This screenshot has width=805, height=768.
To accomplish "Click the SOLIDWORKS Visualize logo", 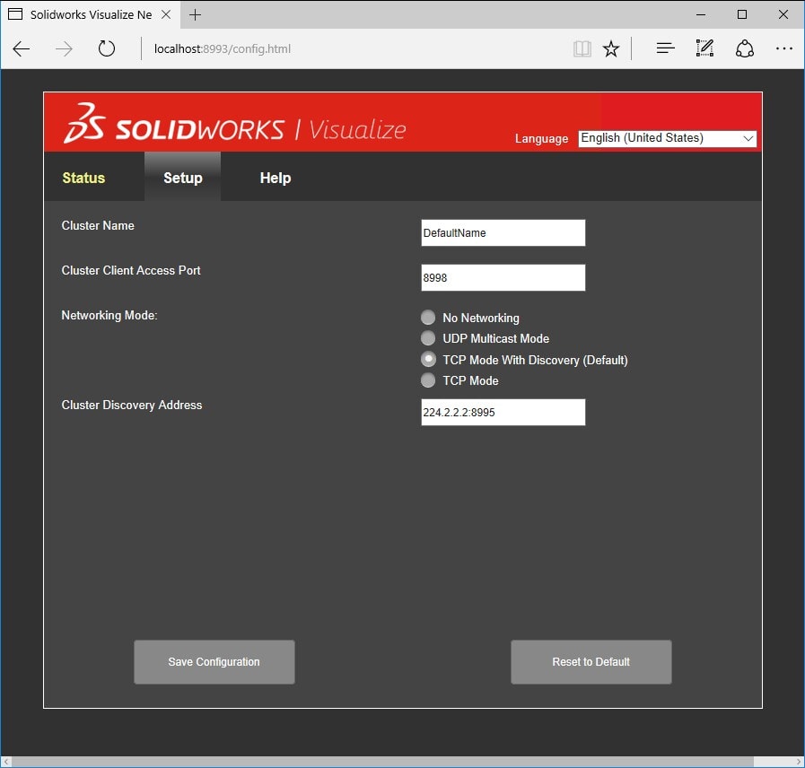I will point(234,123).
